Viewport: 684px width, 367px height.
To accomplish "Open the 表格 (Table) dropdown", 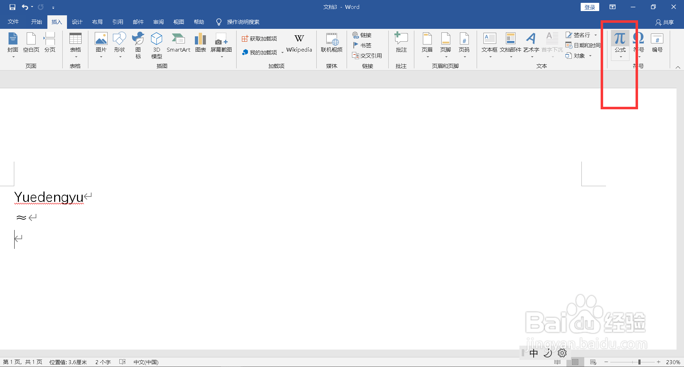I will (76, 45).
